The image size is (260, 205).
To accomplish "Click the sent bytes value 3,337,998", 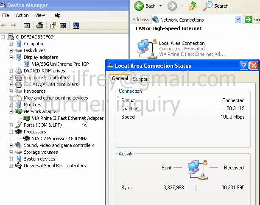I will point(173,188).
